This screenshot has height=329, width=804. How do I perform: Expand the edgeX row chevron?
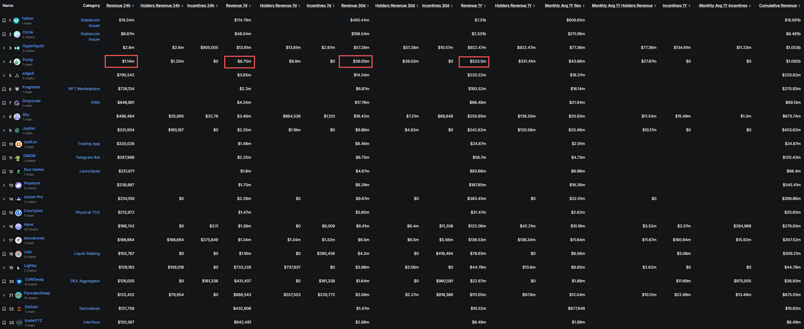tap(4, 76)
